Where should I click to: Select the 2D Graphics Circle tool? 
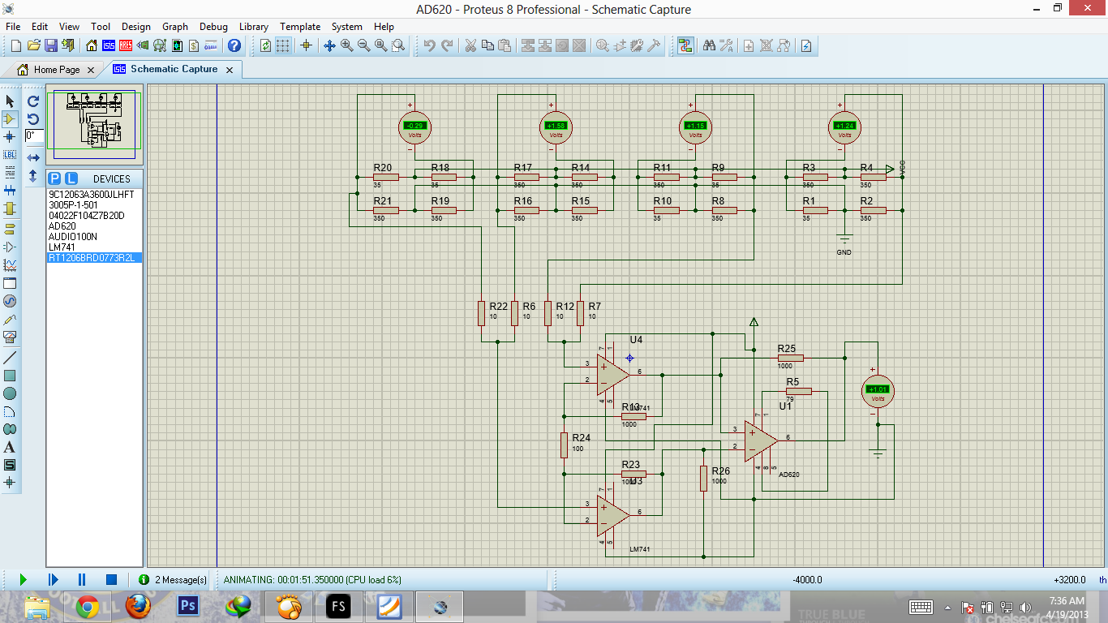(x=10, y=393)
